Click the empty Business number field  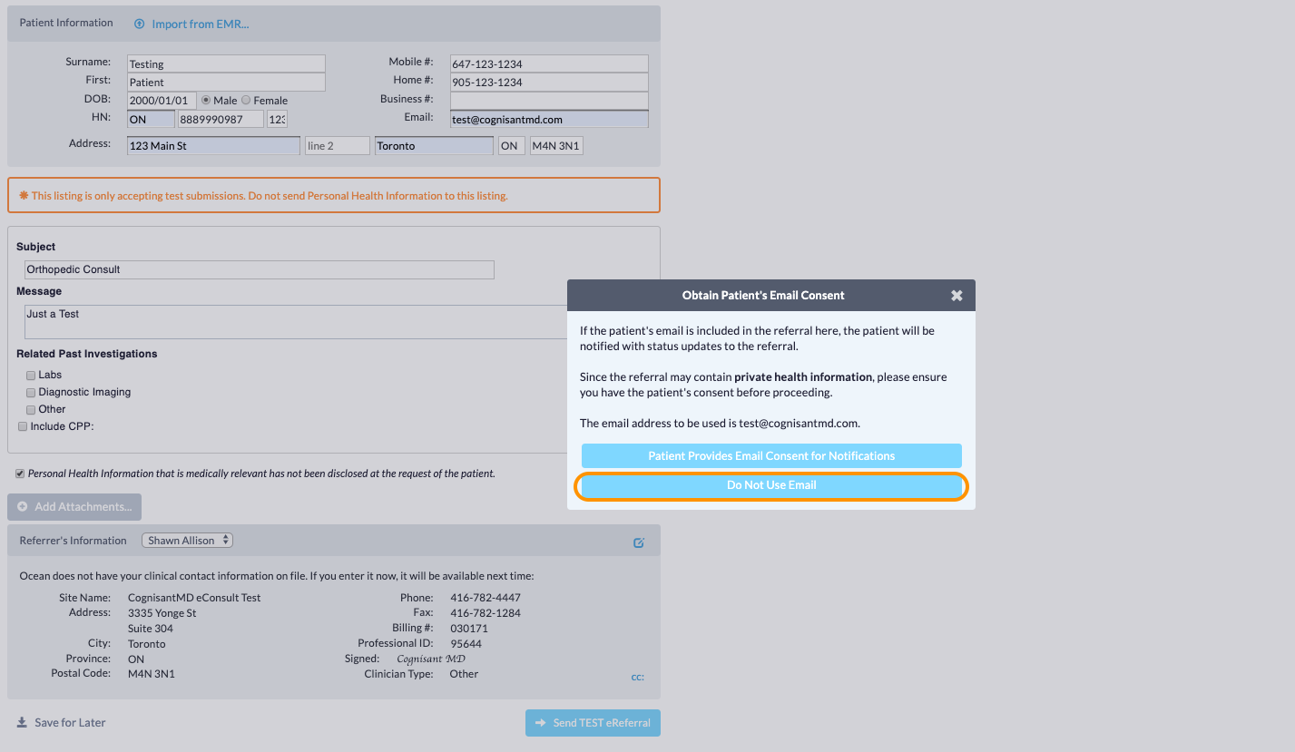(x=549, y=101)
